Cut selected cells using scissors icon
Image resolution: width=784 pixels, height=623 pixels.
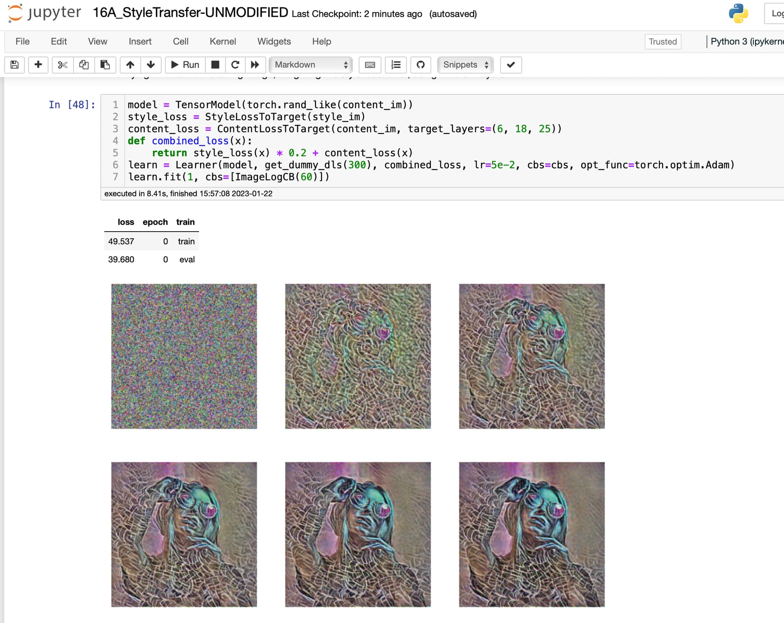62,65
